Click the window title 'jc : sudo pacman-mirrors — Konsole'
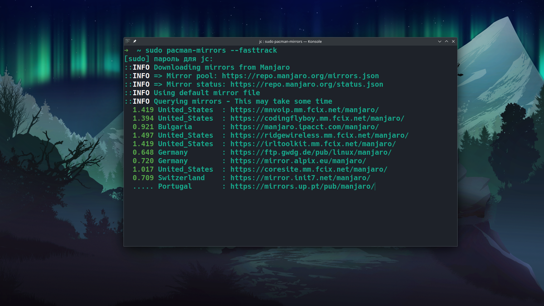Viewport: 544px width, 306px height. click(x=290, y=41)
